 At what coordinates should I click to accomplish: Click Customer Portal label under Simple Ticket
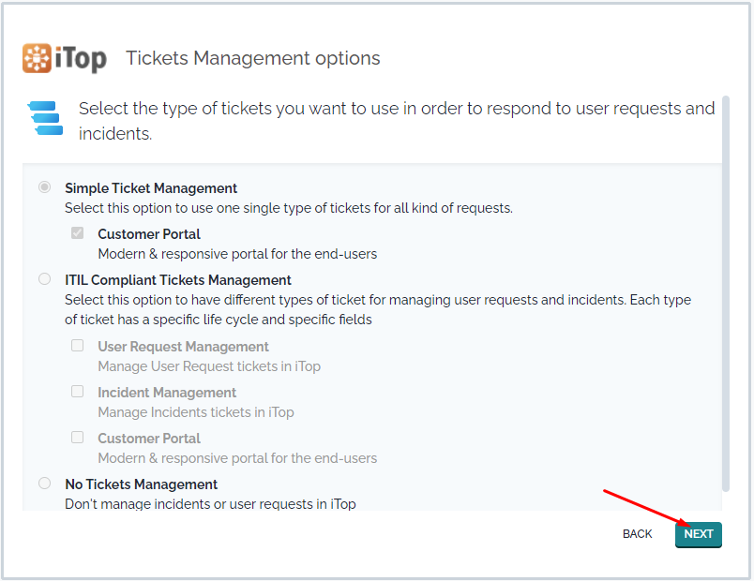[x=149, y=234]
